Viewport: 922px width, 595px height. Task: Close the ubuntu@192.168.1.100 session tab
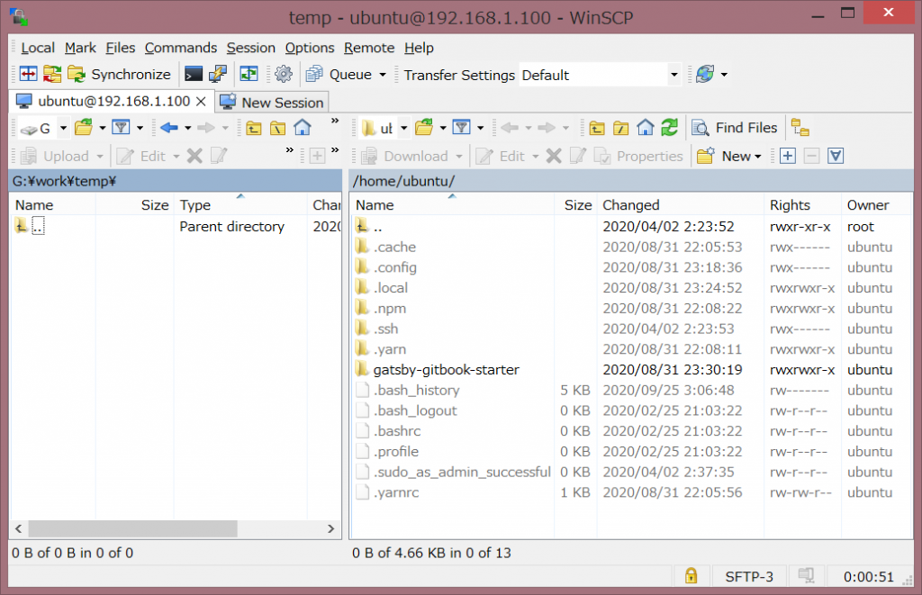[201, 101]
